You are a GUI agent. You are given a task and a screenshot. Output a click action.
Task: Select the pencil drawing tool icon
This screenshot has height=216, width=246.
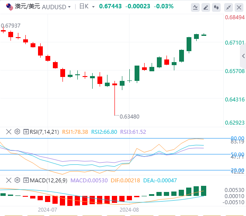206,7
